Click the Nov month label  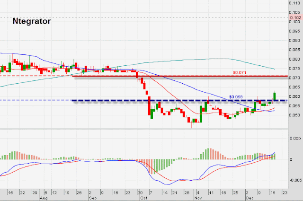pyautogui.click(x=198, y=198)
